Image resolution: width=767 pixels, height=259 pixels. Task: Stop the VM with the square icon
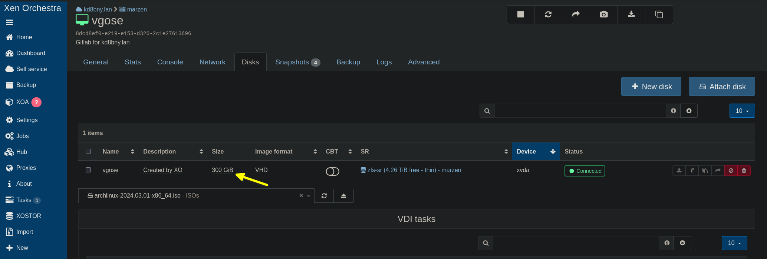[520, 14]
